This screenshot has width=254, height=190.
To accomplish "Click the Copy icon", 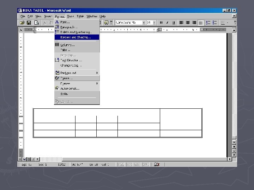I will pyautogui.click(x=51, y=23).
